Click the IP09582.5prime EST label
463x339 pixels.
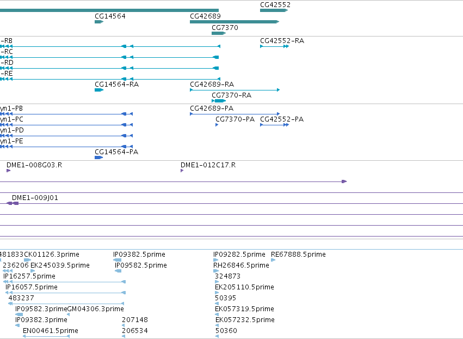tap(141, 265)
